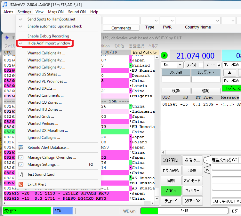Untick the メニュー checkbox
241x216 pixels.
tap(219, 65)
